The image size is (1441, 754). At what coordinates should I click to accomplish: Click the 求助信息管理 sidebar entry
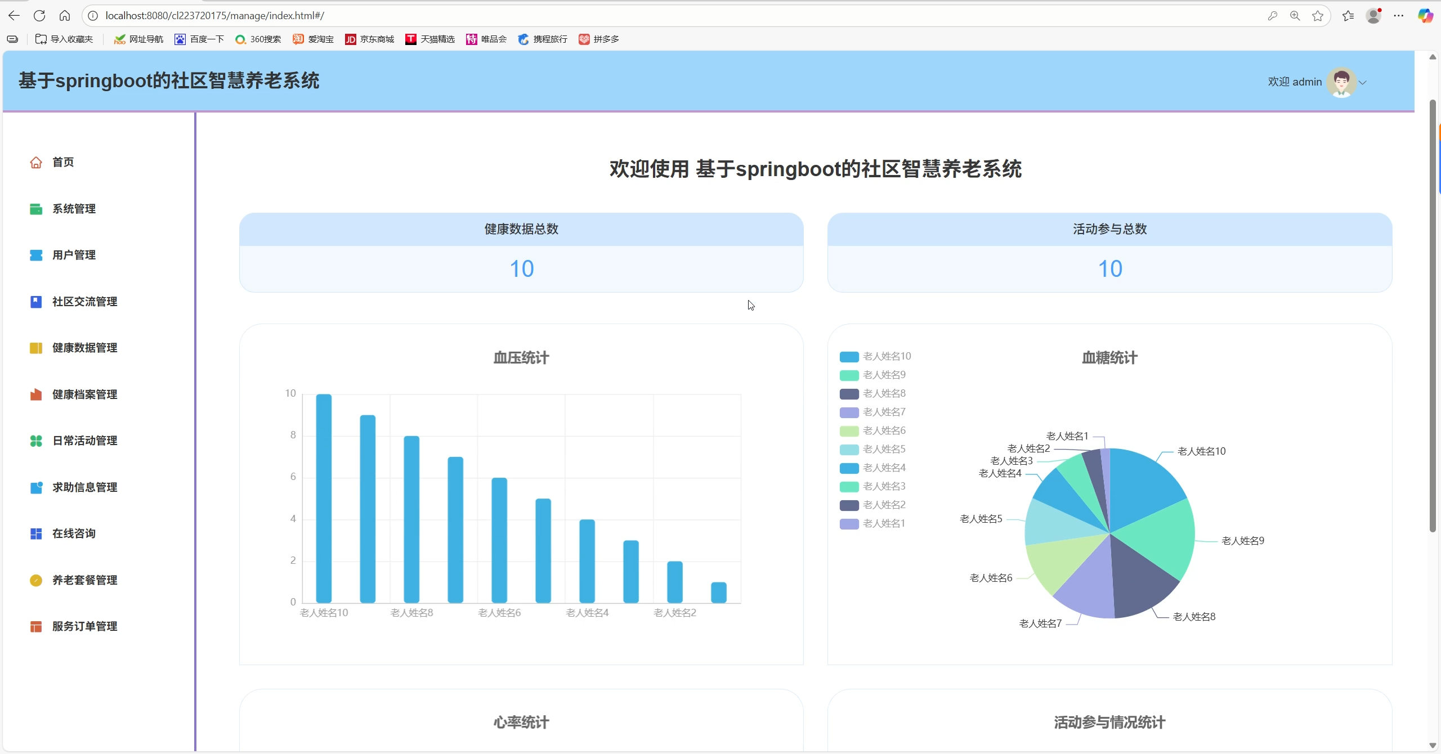[x=84, y=487]
